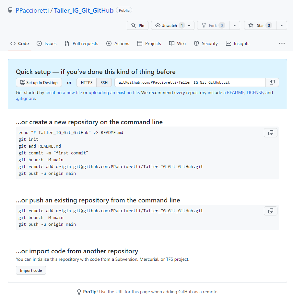Go to the Actions tab
Image resolution: width=293 pixels, height=302 pixels.
[118, 43]
